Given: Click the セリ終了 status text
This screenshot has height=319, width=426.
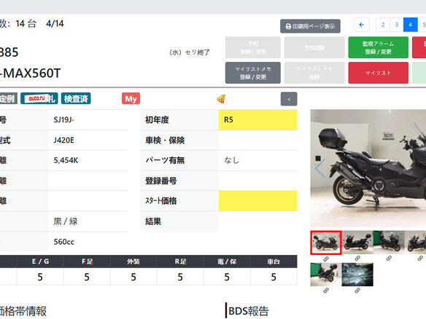Looking at the screenshot, I should click(198, 52).
